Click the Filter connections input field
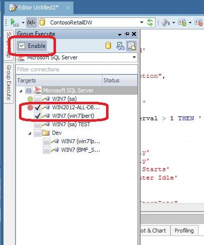This screenshot has width=204, height=245. point(76,69)
